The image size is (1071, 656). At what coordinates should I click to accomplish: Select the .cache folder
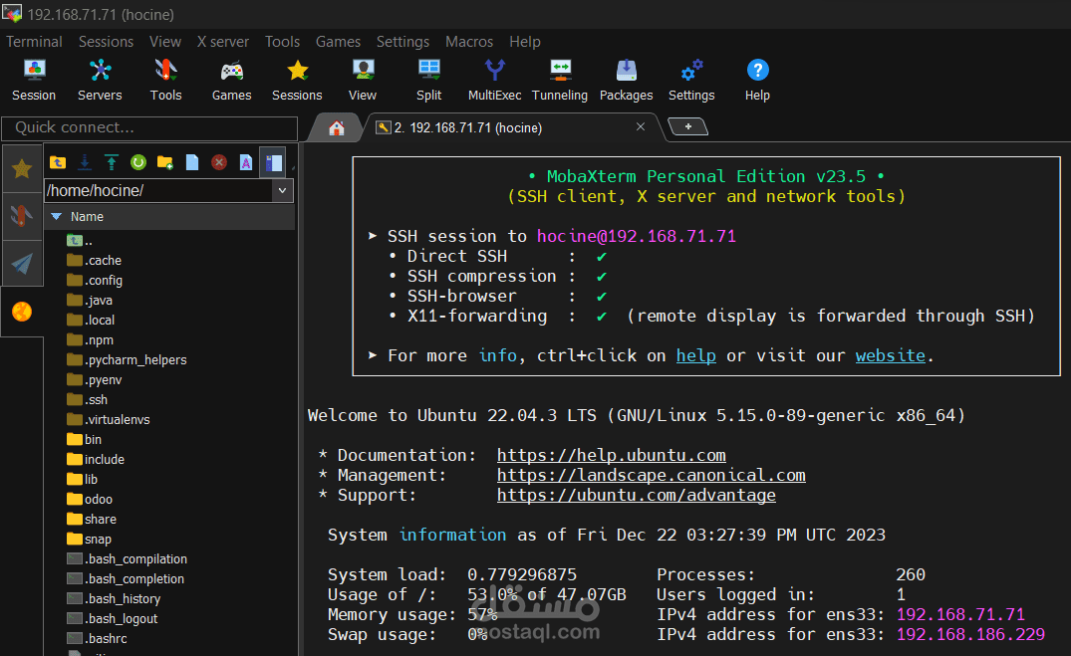pos(95,260)
